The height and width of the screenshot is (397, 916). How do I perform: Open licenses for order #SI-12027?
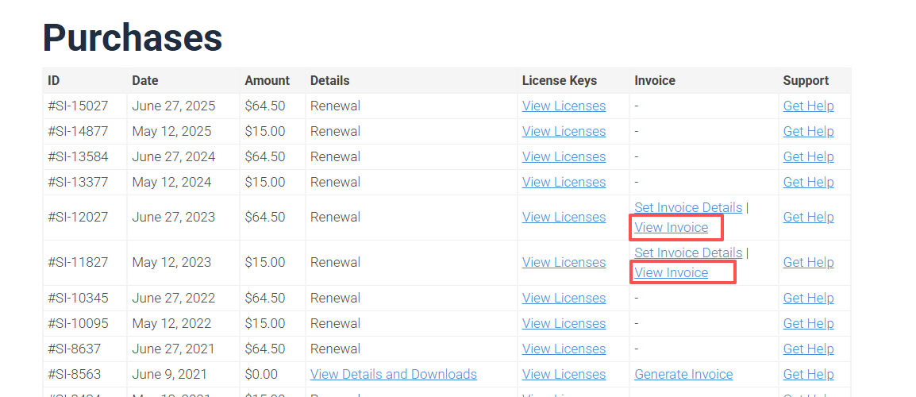tap(564, 218)
